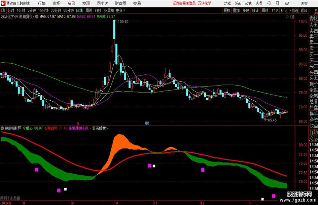Open the customer service headset icon
This screenshot has height=205, width=318.
point(269,3)
